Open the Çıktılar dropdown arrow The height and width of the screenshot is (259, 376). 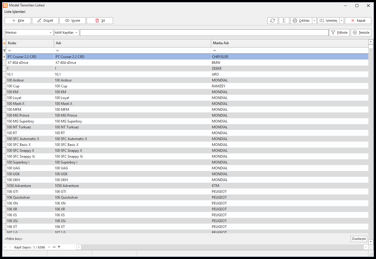tap(314, 21)
